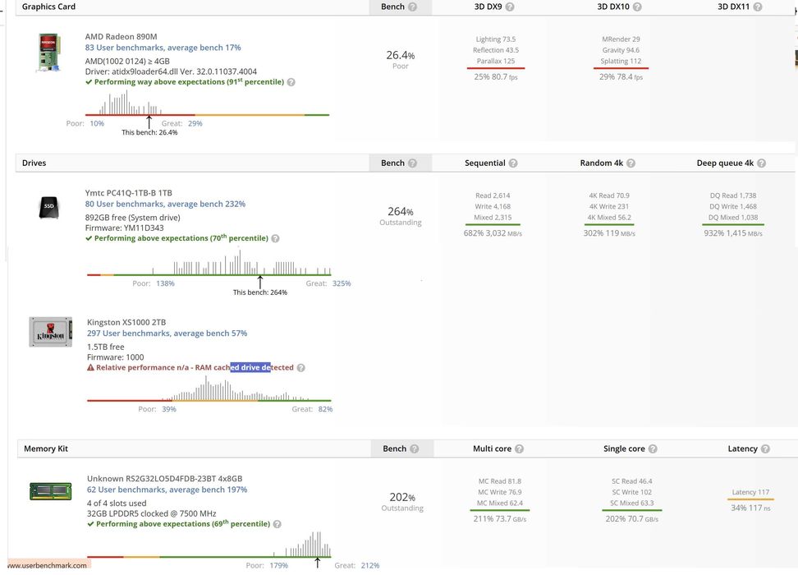This screenshot has width=798, height=575.
Task: Click help icon next to Multi core
Action: tap(519, 449)
